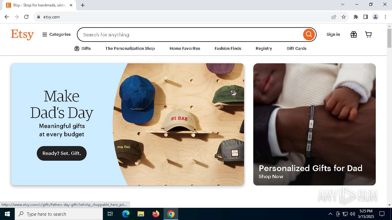Screen dimensions: 392x220
Task: Click the Ready? Set. Gift. button
Action: tap(62, 153)
